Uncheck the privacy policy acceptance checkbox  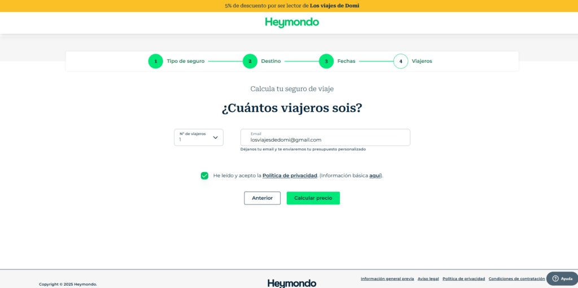tap(204, 176)
